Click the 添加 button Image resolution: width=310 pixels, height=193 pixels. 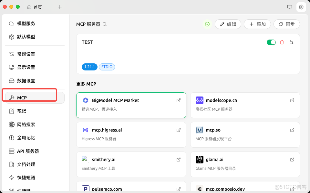click(x=257, y=24)
